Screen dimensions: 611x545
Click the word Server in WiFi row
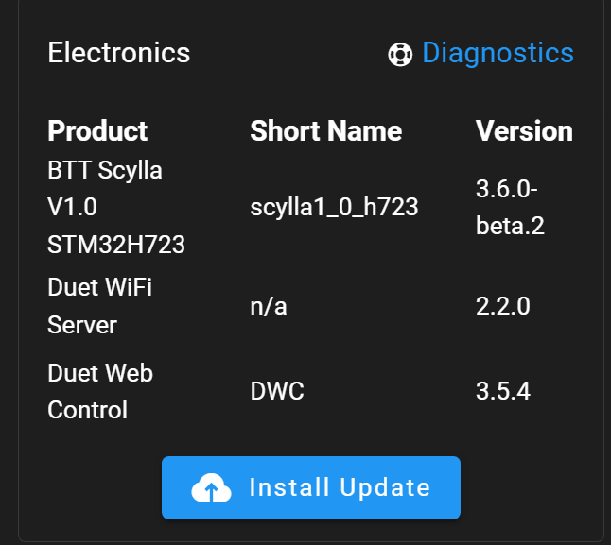point(82,325)
